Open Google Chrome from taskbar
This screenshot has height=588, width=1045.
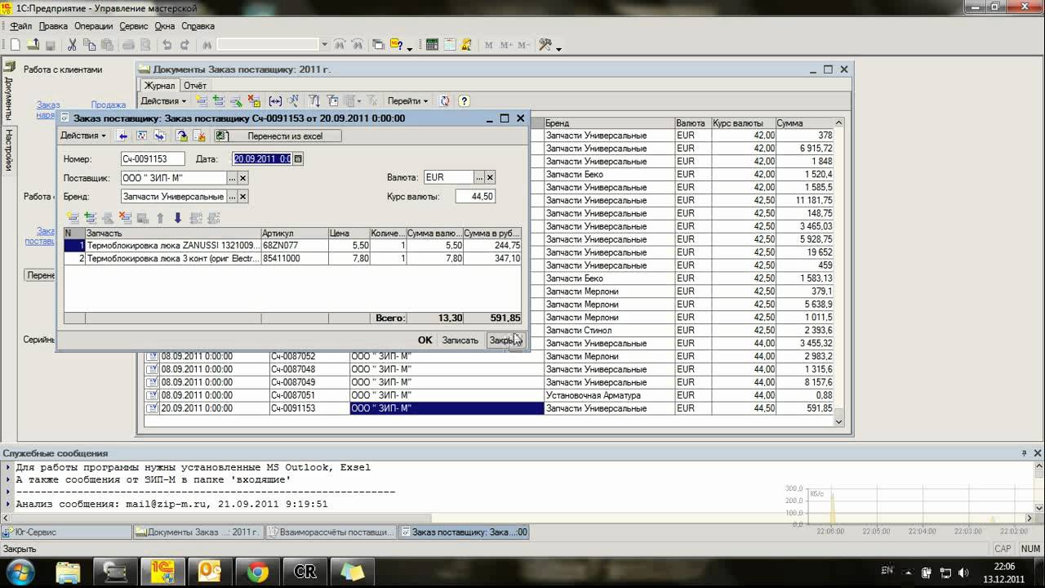point(258,572)
